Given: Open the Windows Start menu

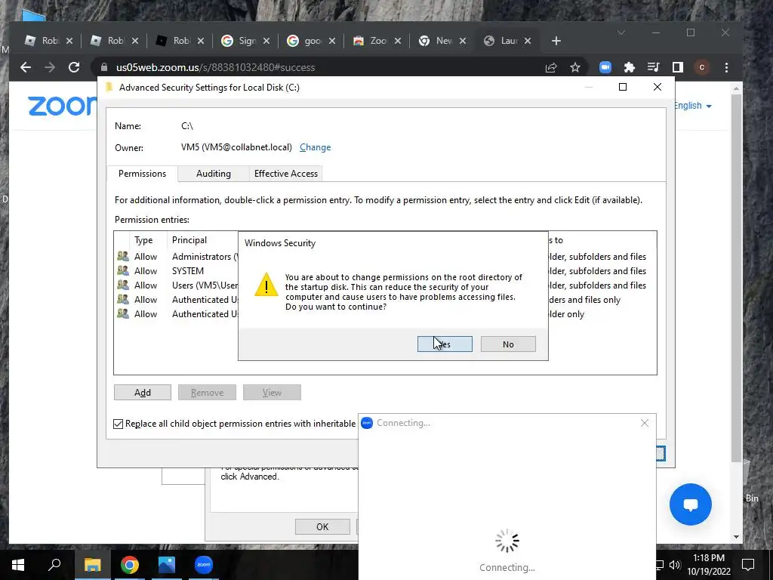Looking at the screenshot, I should point(18,565).
